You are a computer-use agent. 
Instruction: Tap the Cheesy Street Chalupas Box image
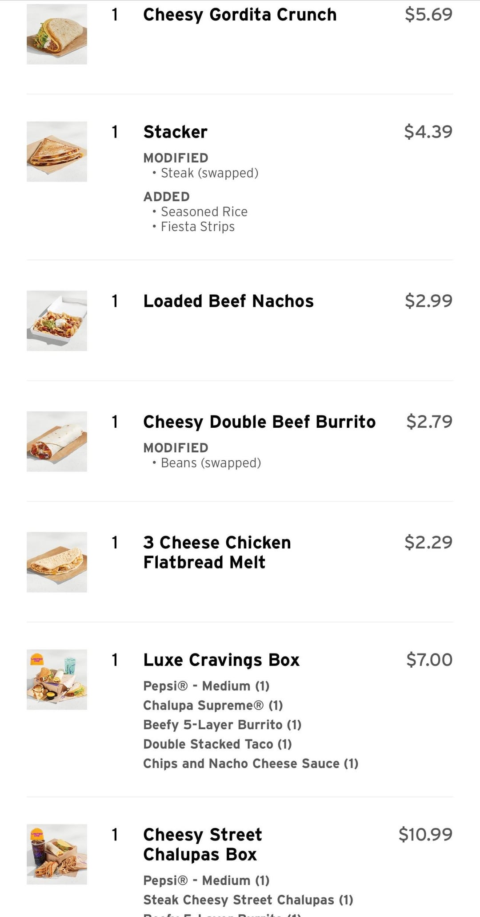pyautogui.click(x=57, y=854)
